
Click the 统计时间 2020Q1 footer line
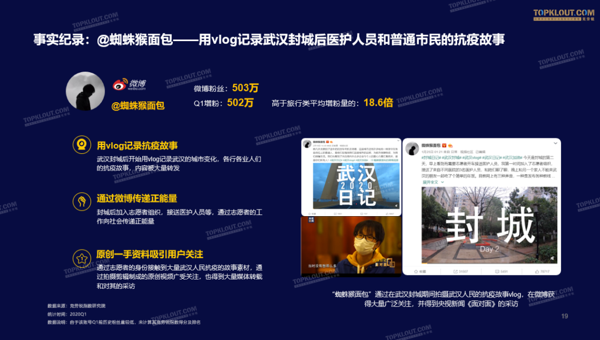click(67, 314)
